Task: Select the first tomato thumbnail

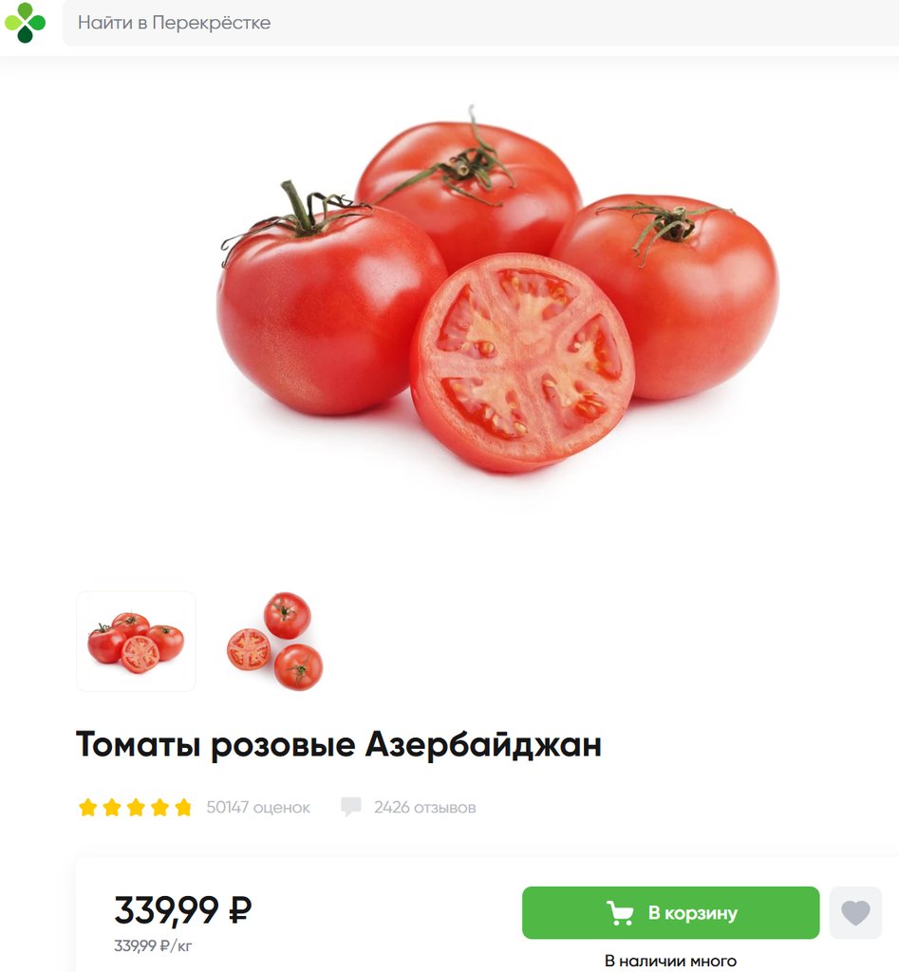Action: pos(136,641)
